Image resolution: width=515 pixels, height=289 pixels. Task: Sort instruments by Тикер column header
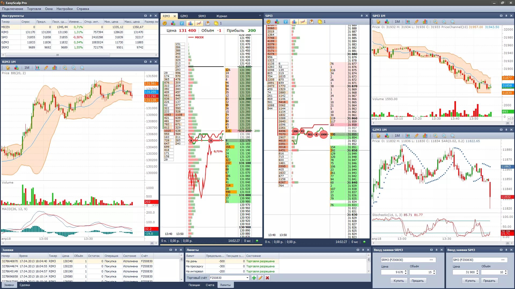10,22
